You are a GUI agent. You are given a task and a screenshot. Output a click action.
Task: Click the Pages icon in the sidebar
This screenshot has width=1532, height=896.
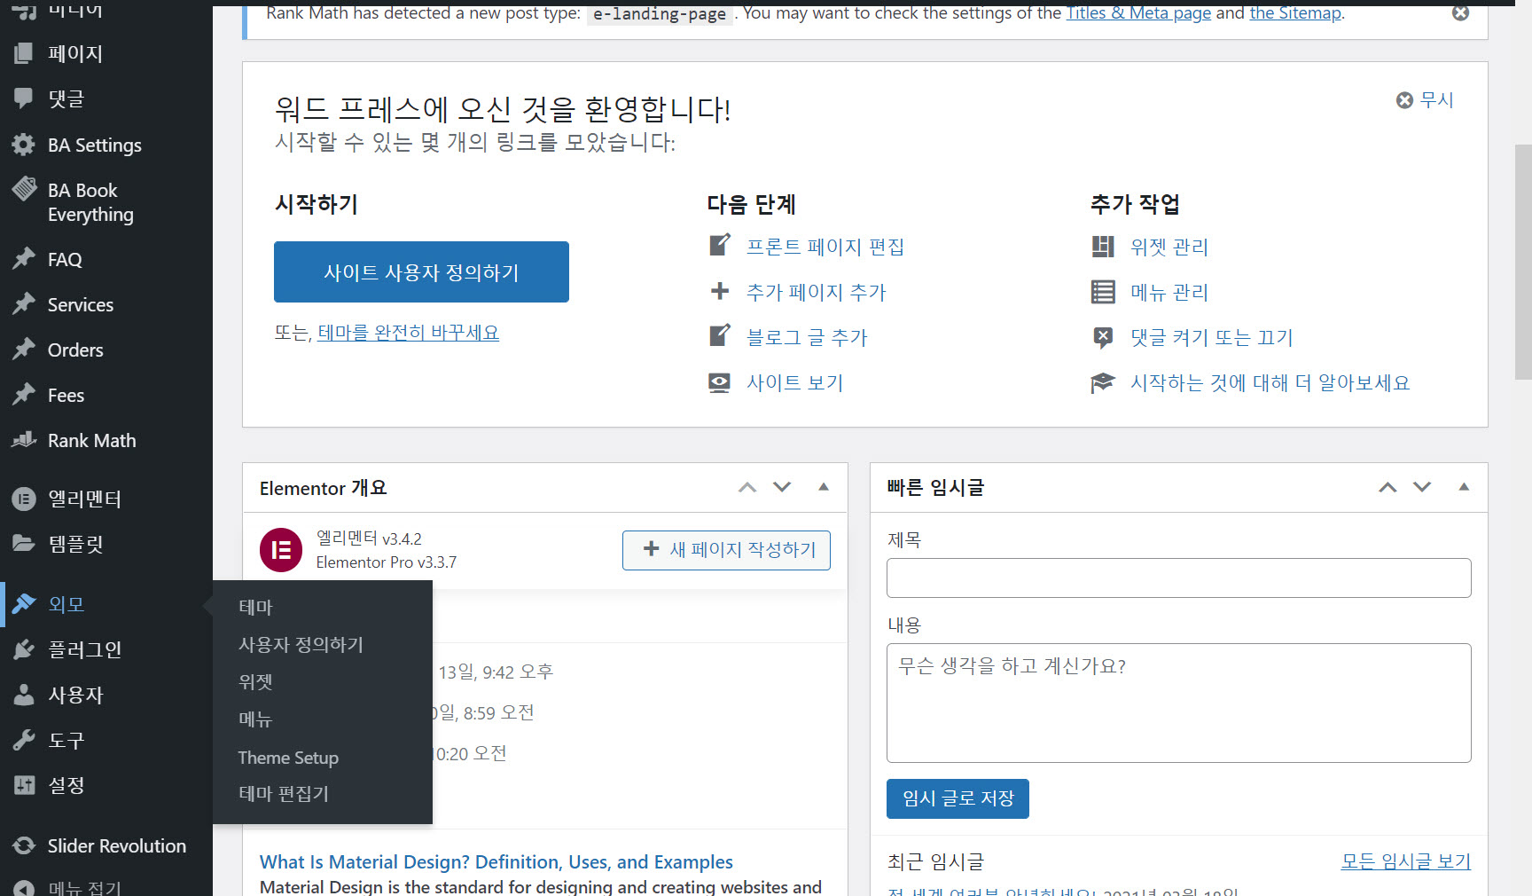click(x=24, y=53)
